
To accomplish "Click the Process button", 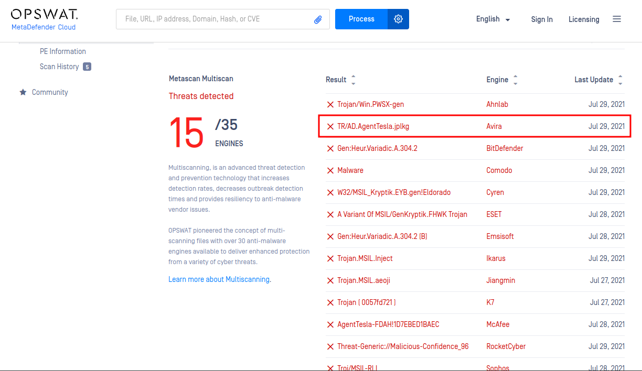I will click(x=361, y=19).
